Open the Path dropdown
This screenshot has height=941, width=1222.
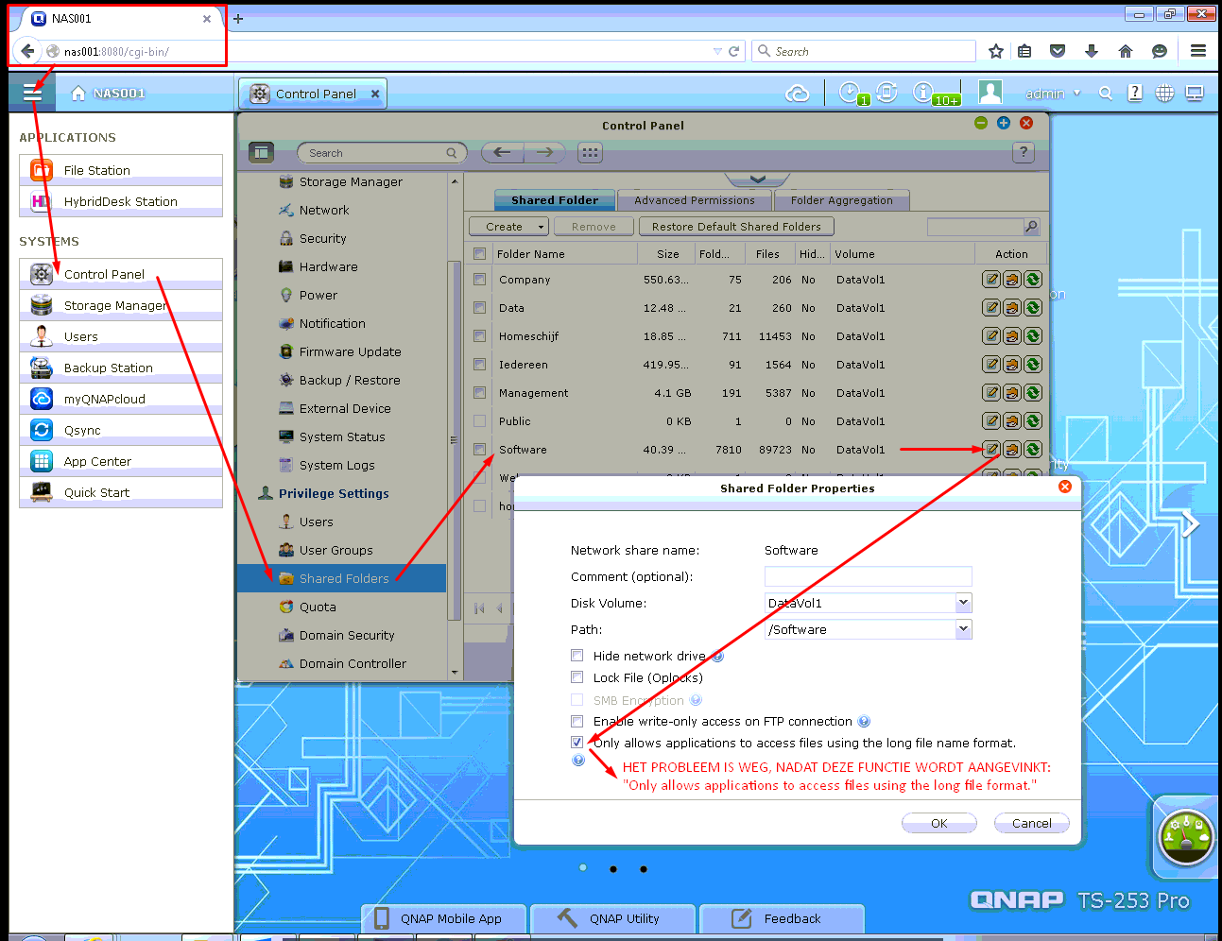[x=963, y=629]
